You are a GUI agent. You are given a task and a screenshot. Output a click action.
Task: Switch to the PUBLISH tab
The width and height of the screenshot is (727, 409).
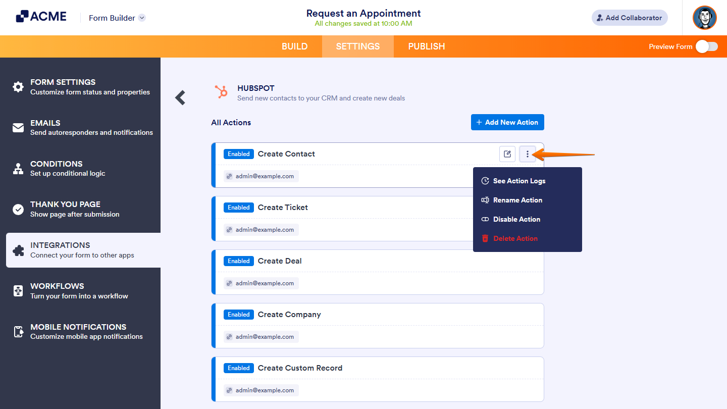pos(426,46)
